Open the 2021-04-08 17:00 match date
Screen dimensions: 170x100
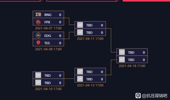click(x=48, y=49)
